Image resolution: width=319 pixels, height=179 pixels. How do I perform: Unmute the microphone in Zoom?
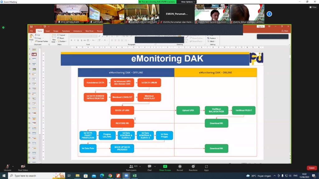[7, 167]
